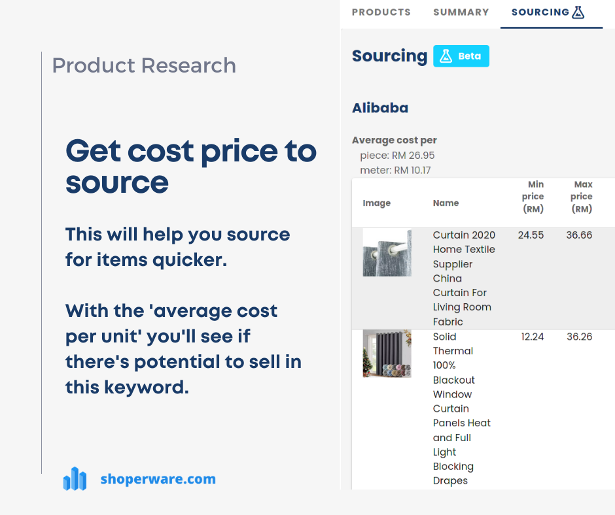Open the shoperware.com link
615x515 pixels.
pos(158,478)
